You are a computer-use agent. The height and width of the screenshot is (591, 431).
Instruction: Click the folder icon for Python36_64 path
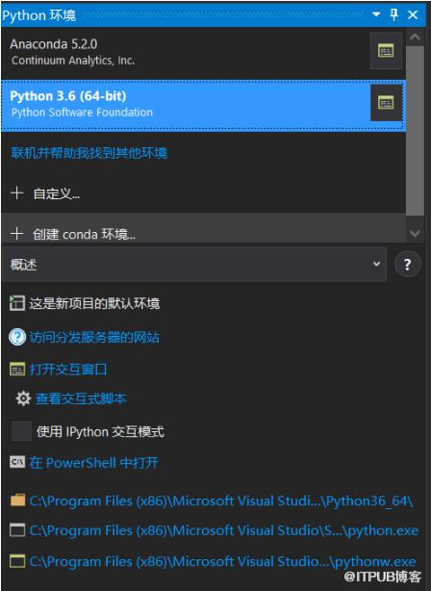point(17,500)
